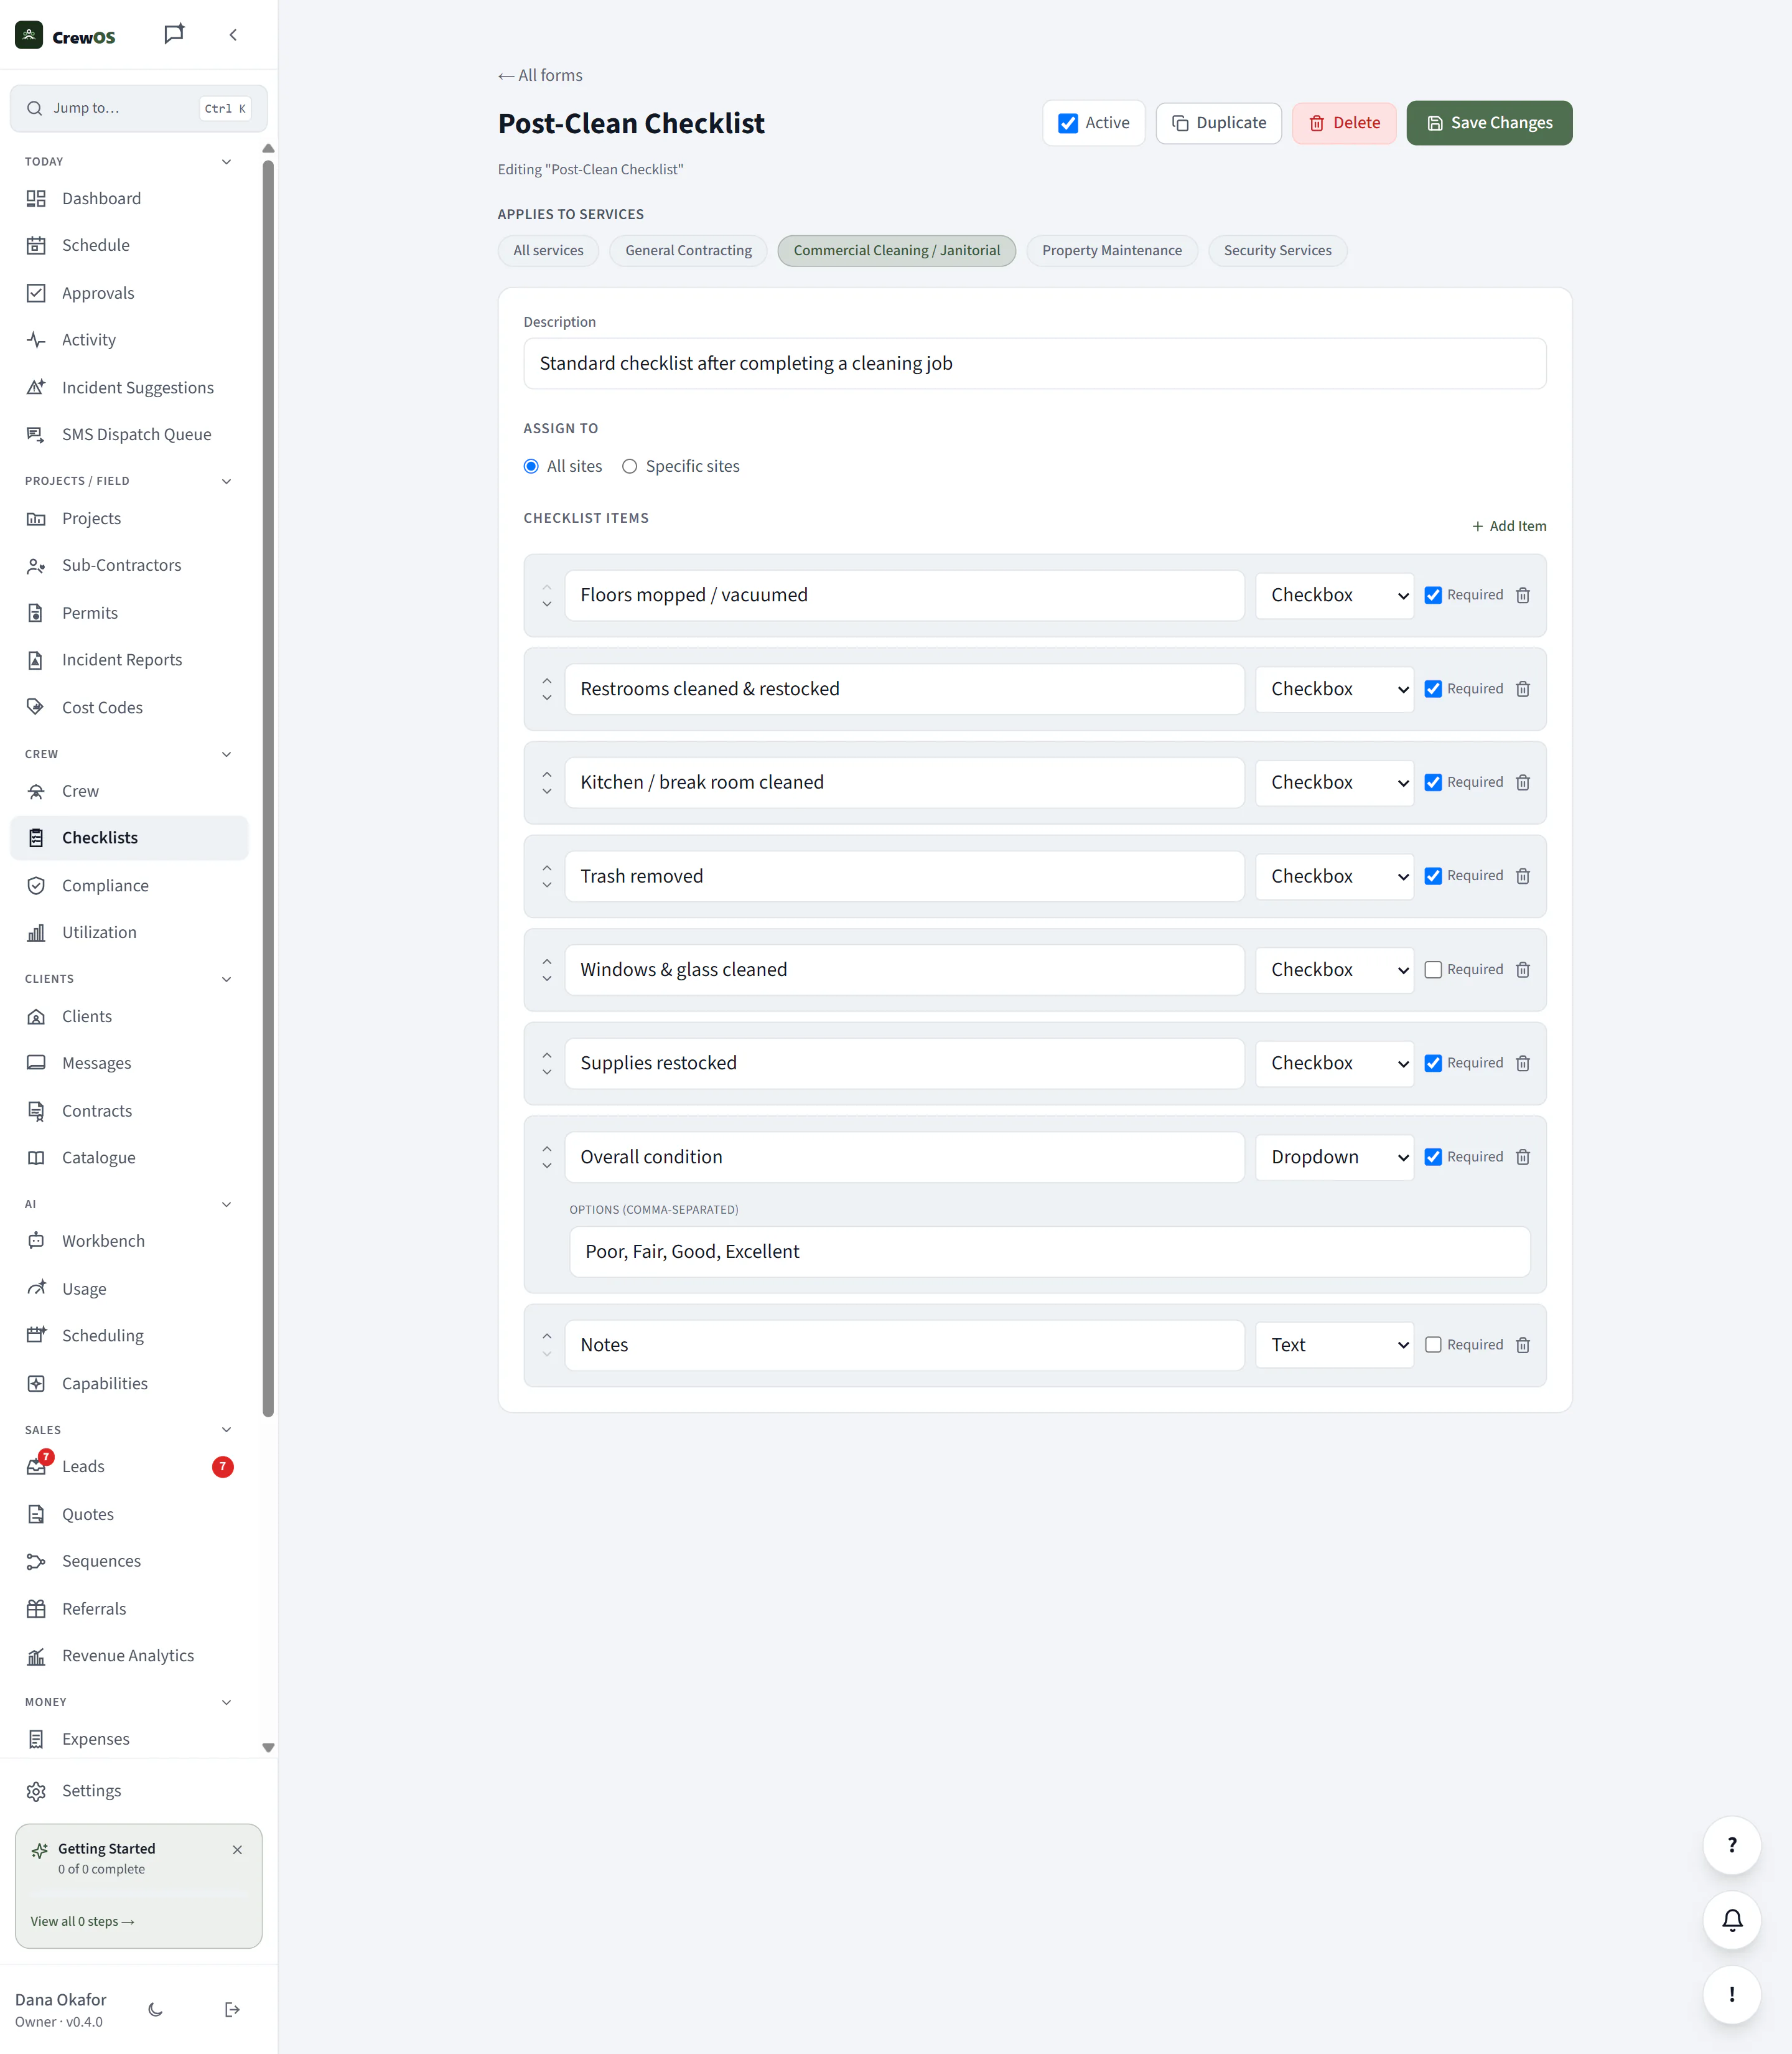
Task: Go back via All forms link
Action: coord(540,76)
